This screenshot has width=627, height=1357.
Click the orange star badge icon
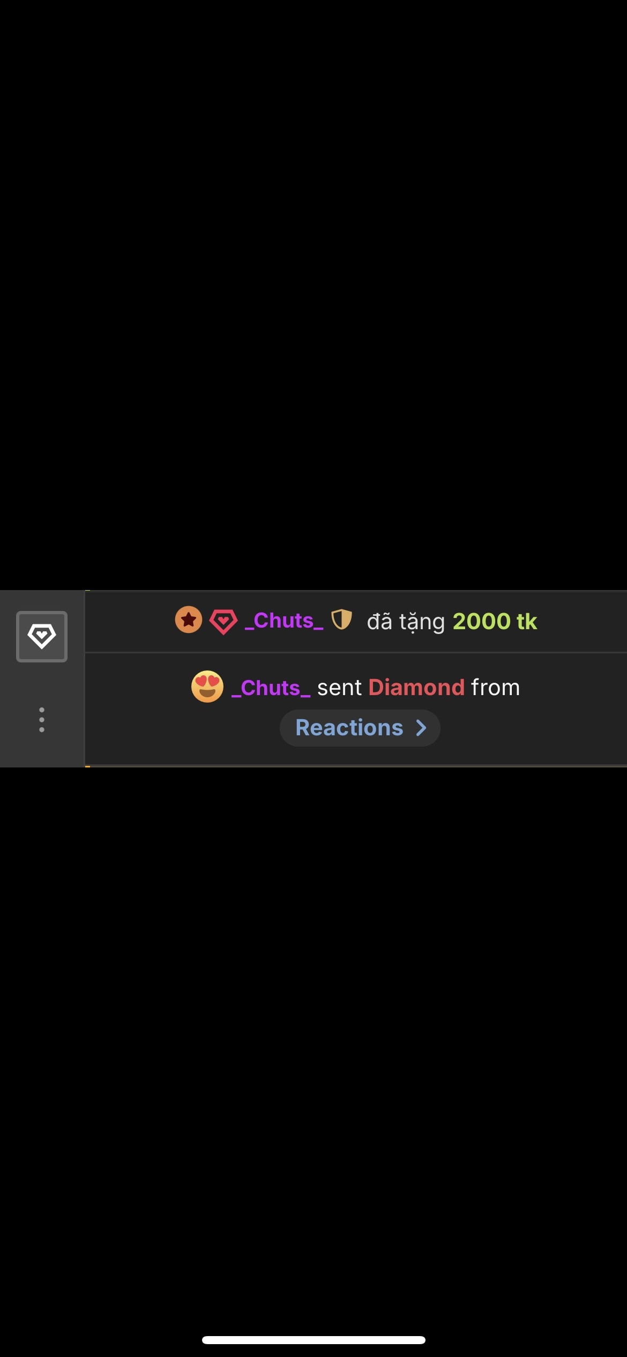coord(189,620)
